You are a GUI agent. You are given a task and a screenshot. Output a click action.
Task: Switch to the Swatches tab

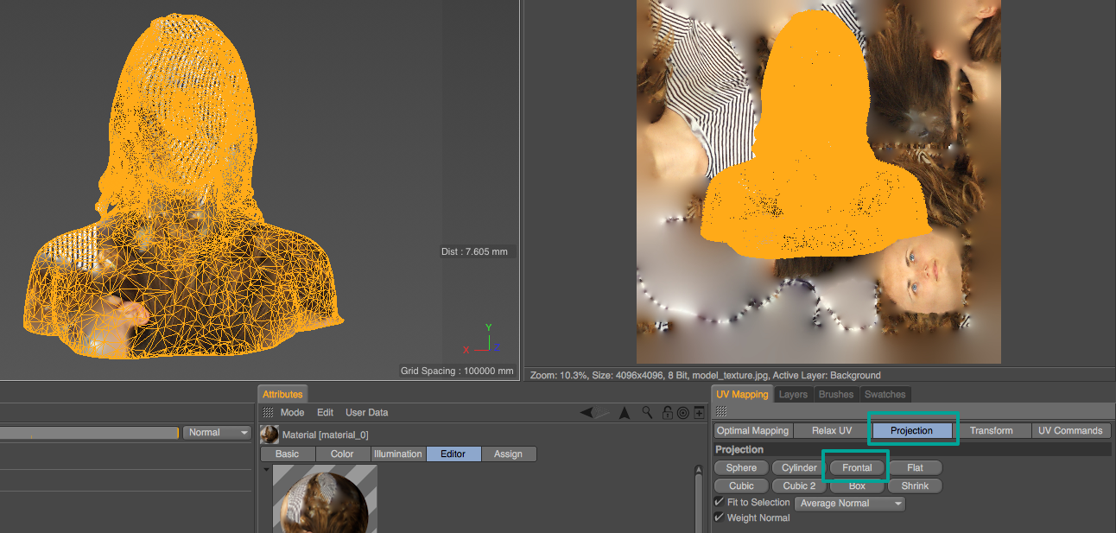coord(885,394)
